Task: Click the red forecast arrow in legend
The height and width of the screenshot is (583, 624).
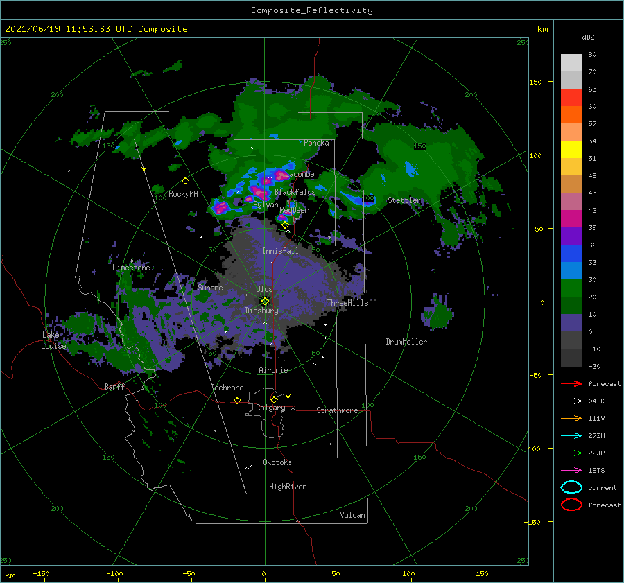Action: [571, 383]
